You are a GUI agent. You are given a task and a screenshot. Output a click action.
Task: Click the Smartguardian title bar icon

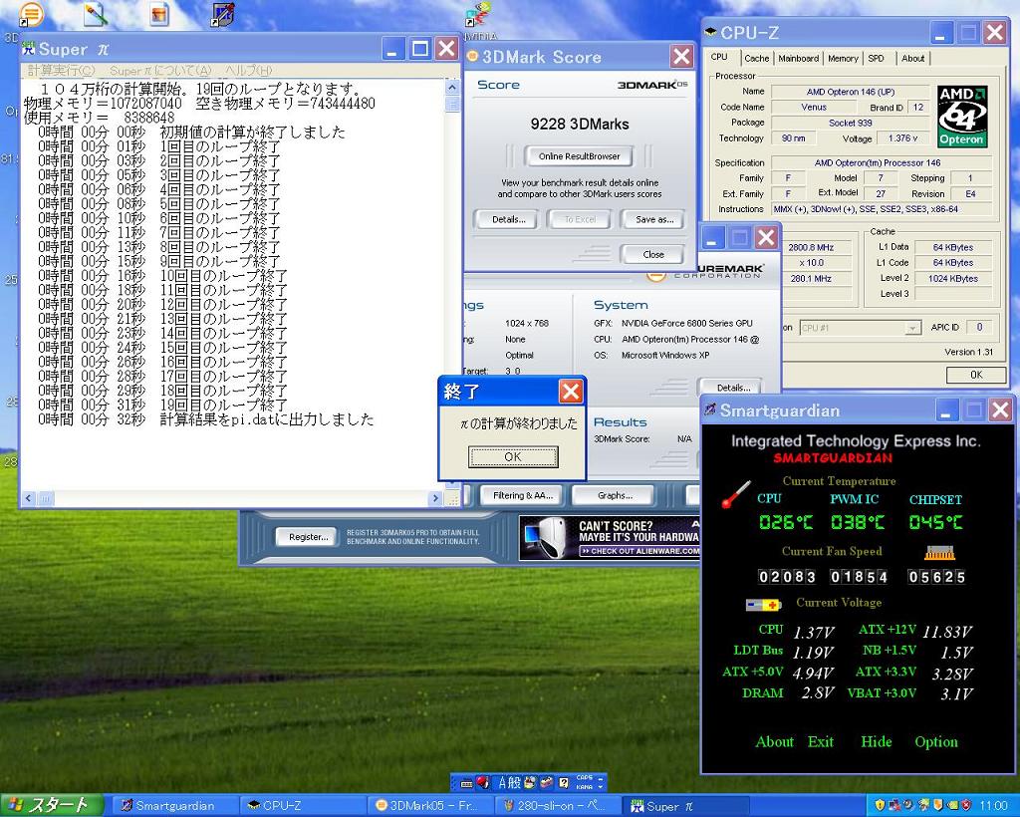point(710,409)
